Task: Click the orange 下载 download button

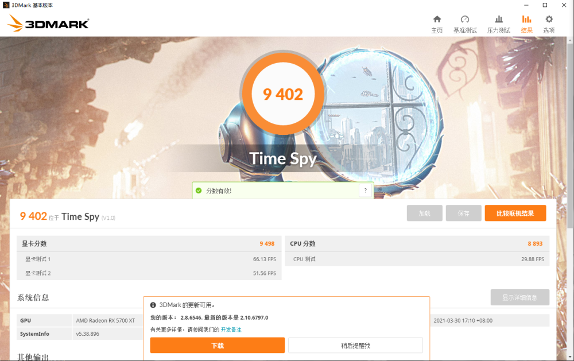Action: (x=218, y=346)
